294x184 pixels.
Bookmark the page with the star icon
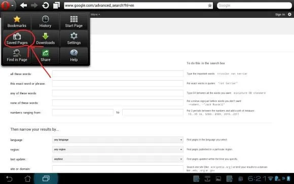pyautogui.click(x=210, y=6)
